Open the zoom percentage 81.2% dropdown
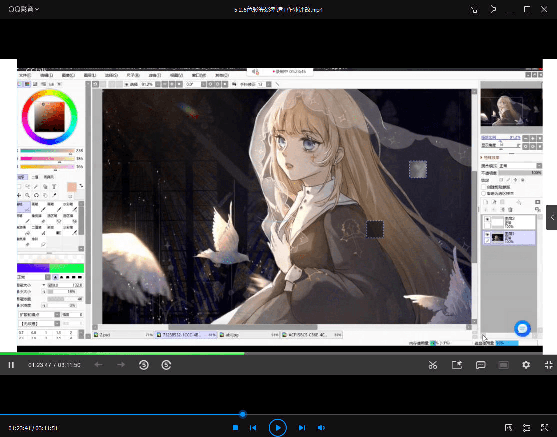This screenshot has width=557, height=437. [x=158, y=84]
